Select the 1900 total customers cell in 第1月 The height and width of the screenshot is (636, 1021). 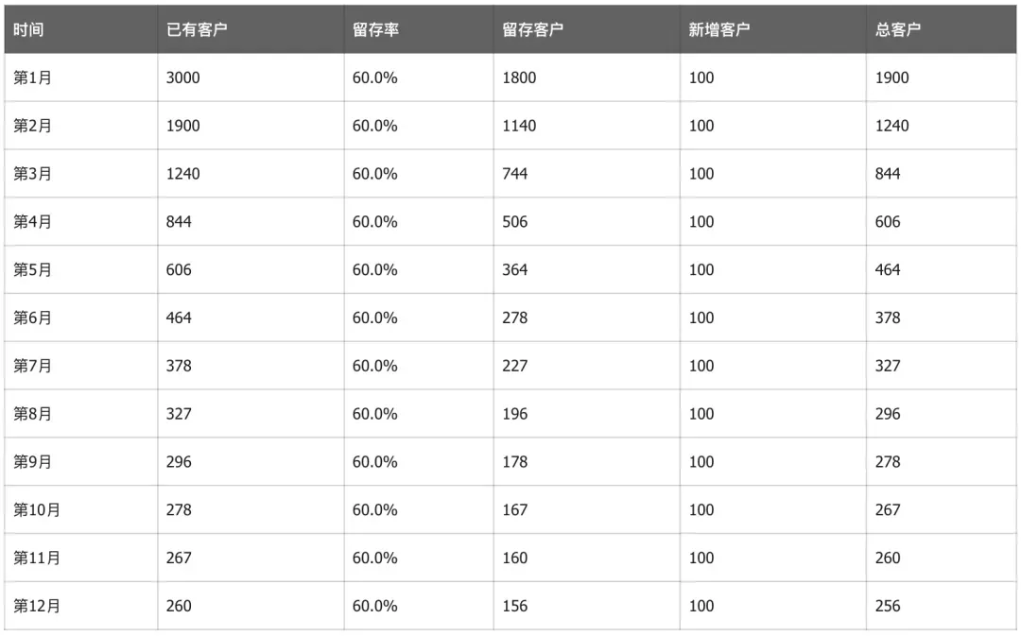click(892, 78)
